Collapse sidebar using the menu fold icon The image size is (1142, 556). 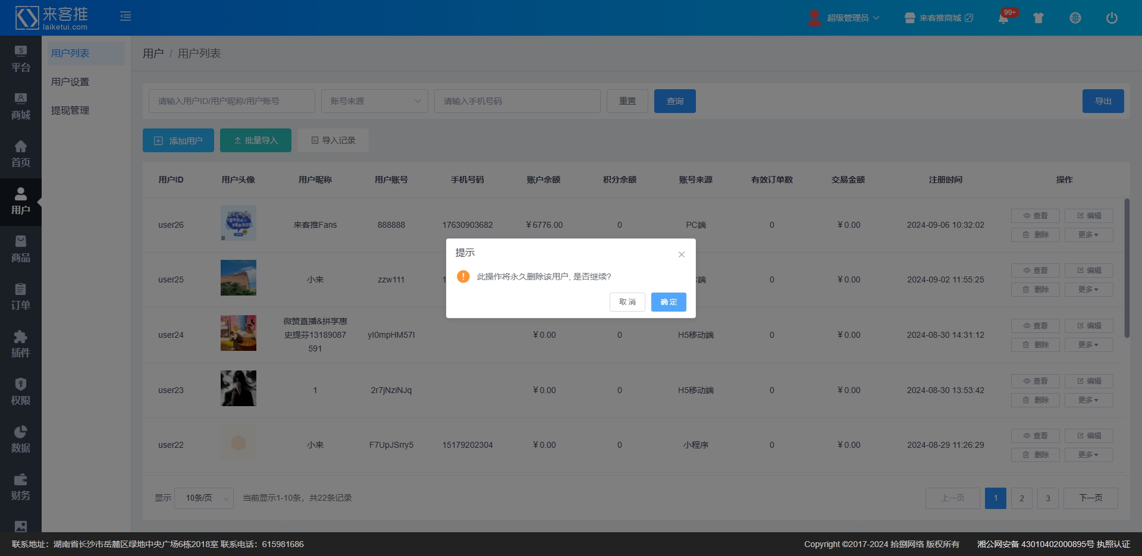126,16
